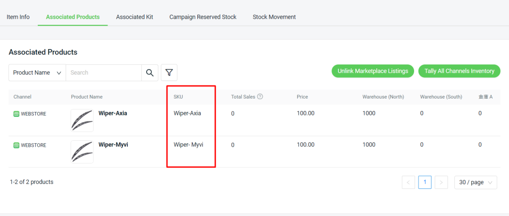Image resolution: width=509 pixels, height=216 pixels.
Task: Open the Wiper-Axia product name link
Action: [x=113, y=113]
